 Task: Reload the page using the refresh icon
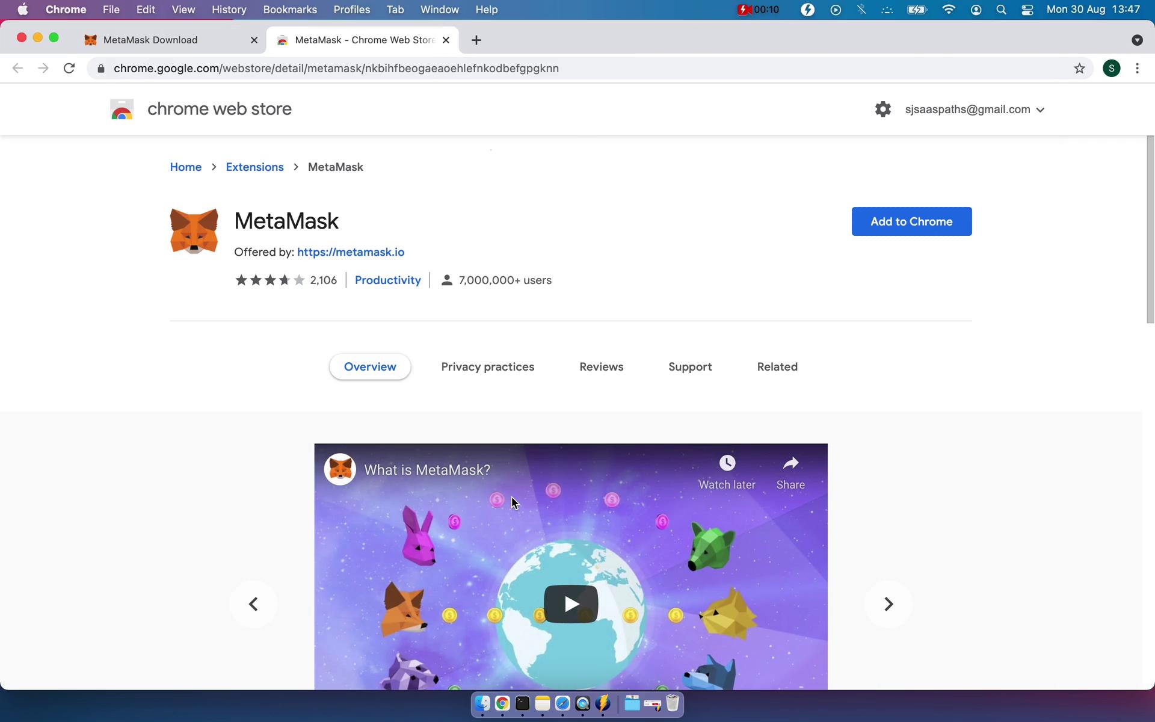69,68
